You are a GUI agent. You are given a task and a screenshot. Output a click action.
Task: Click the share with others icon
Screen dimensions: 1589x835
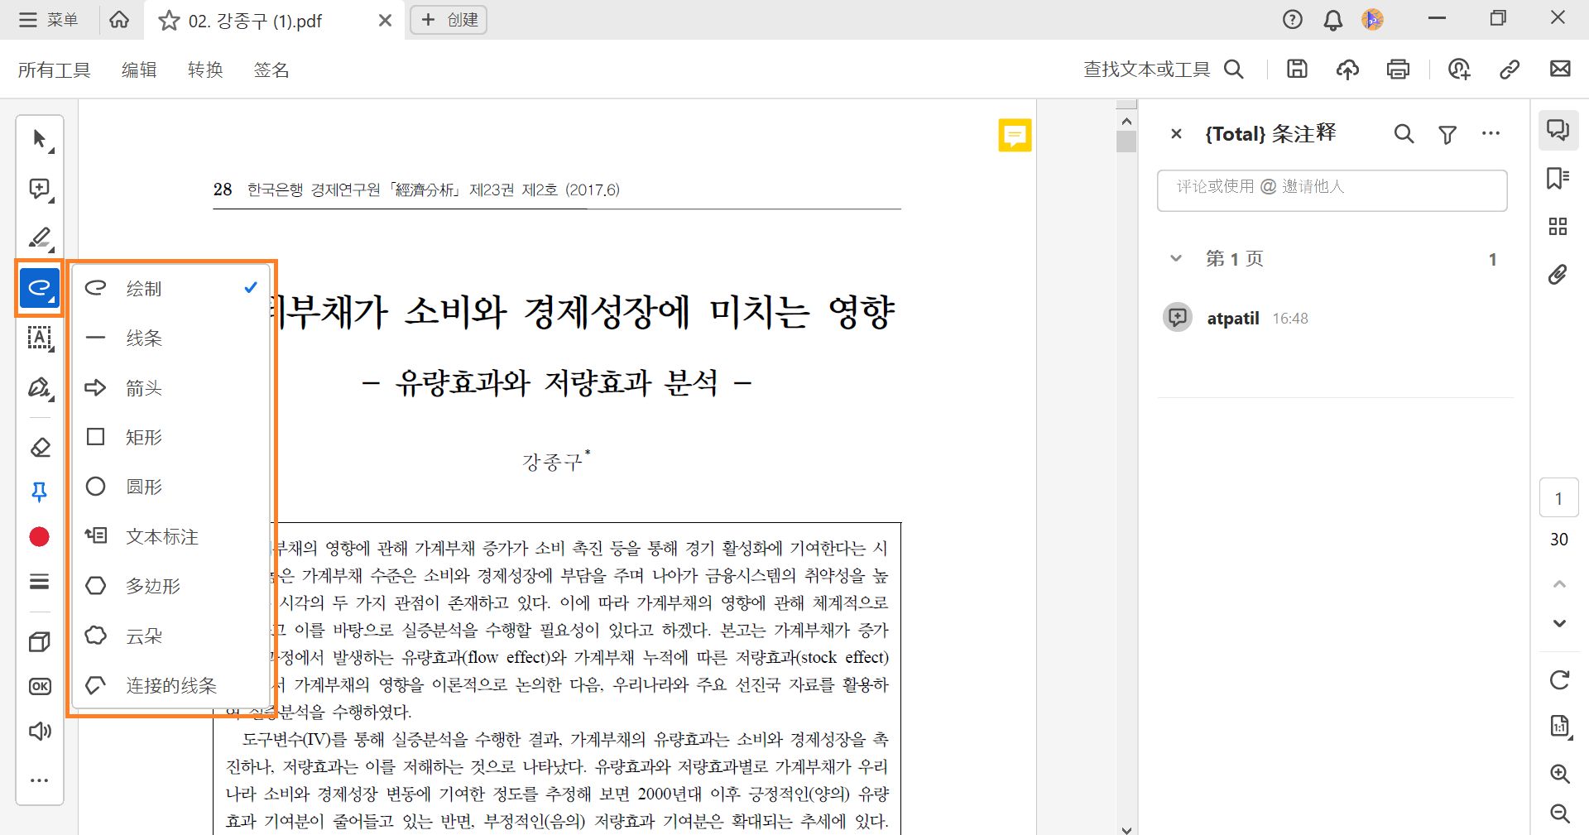pos(1459,70)
